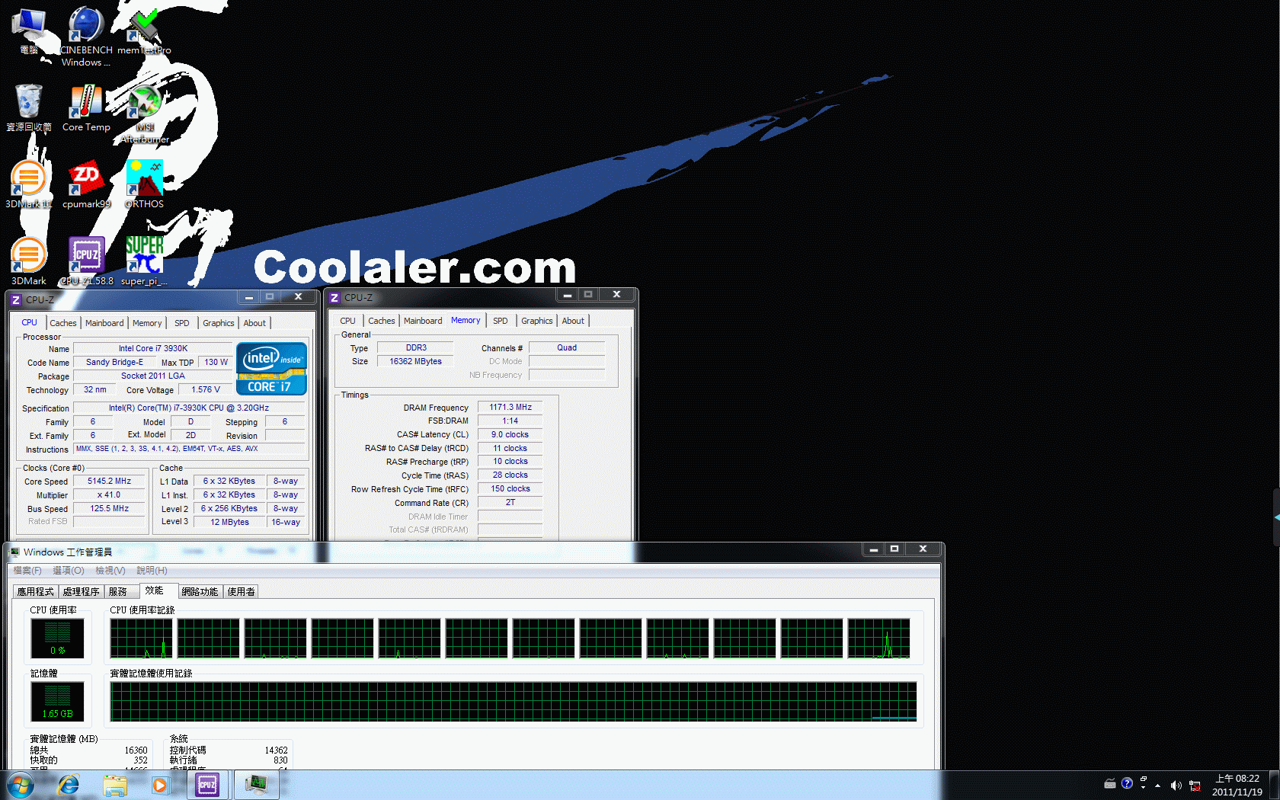Click the processor name 'Intel Core i7 3930K'
Image resolution: width=1280 pixels, height=800 pixels.
[x=153, y=348]
